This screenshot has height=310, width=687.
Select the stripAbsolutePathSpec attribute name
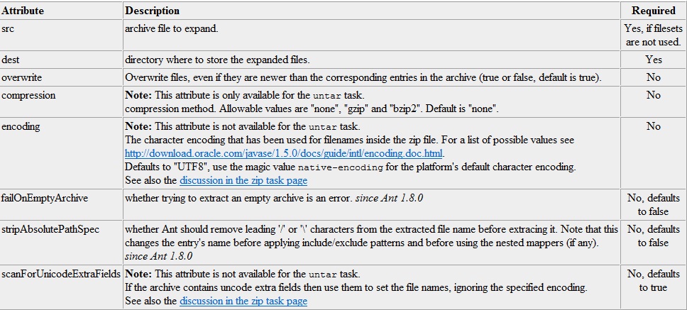pos(50,229)
